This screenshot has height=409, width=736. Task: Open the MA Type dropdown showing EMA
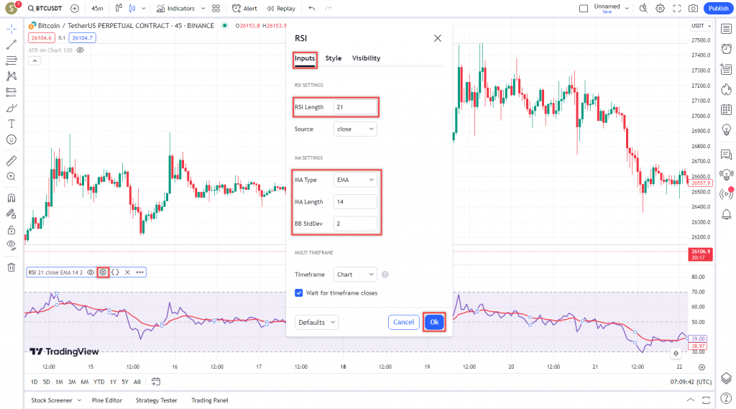(355, 180)
